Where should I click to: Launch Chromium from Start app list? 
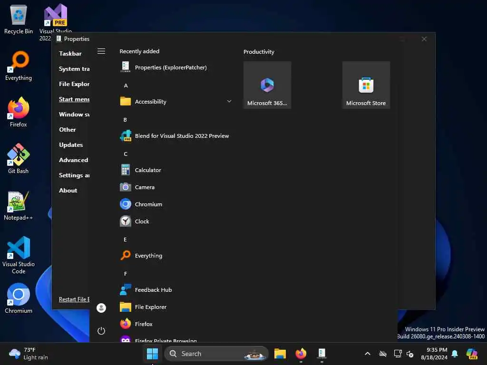point(175,204)
